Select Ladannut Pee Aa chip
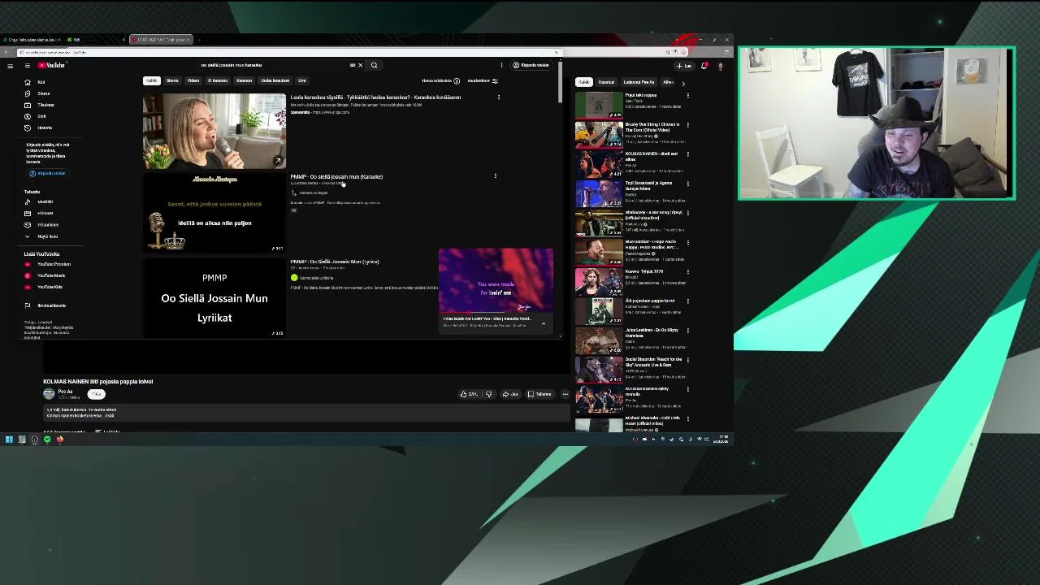Viewport: 1040px width, 585px height. click(639, 82)
